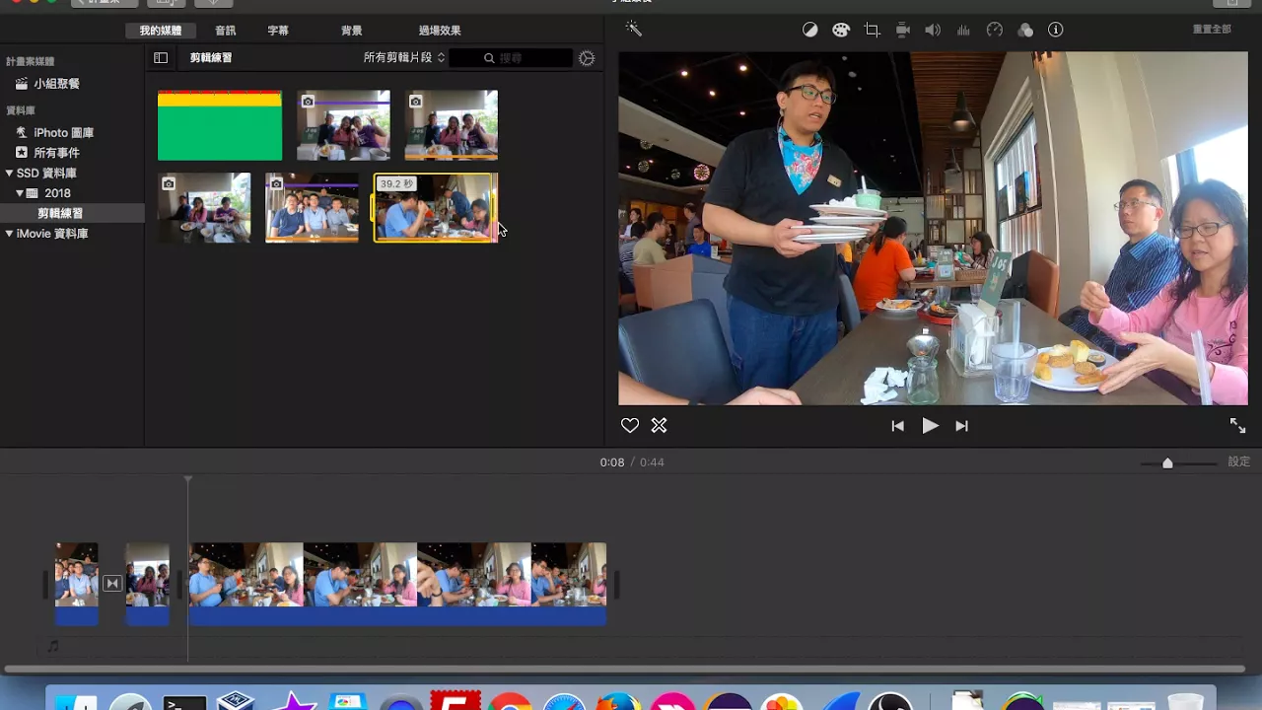Screen dimensions: 1262x710
Task: Toggle the library sidebar visibility
Action: coord(161,58)
